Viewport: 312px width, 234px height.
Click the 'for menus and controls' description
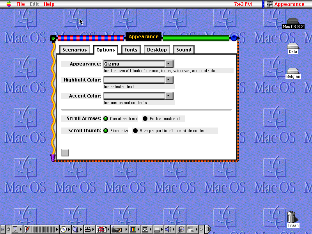tap(125, 103)
